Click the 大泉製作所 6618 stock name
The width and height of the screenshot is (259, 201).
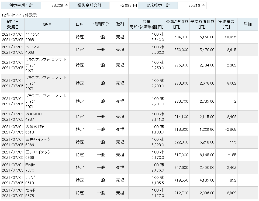tap(36, 129)
